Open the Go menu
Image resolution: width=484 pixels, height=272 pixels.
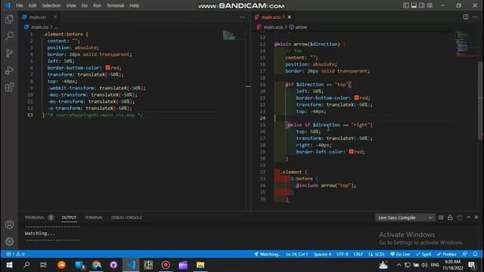pyautogui.click(x=85, y=5)
